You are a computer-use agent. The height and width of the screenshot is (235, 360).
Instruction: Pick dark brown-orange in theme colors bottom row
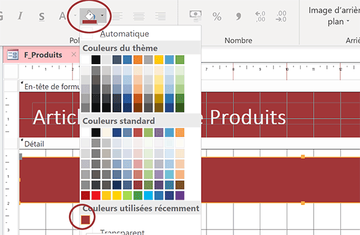(x=138, y=108)
